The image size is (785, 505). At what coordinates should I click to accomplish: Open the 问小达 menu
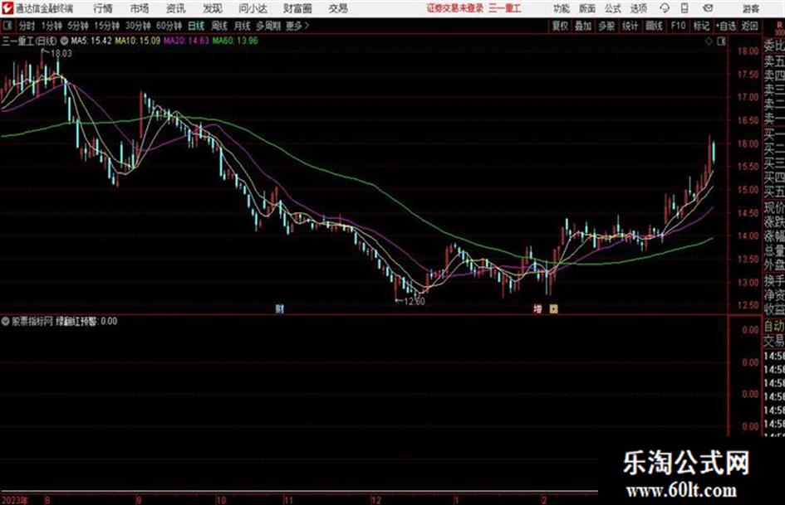(253, 8)
